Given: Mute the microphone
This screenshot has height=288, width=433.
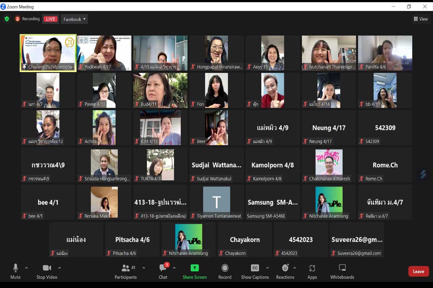Looking at the screenshot, I should (16, 268).
